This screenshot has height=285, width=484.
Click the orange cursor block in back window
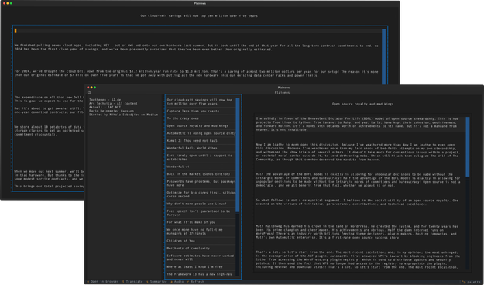tap(15, 30)
